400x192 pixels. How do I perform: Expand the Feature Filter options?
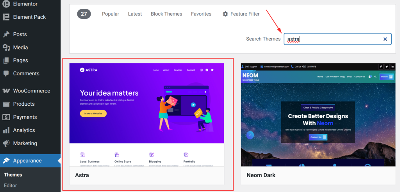(241, 14)
